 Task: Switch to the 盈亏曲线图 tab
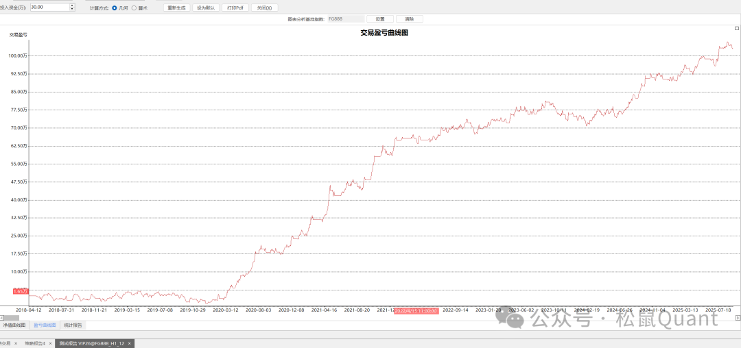(45, 325)
